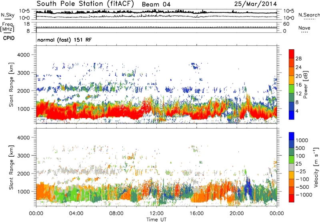Click the 'CPID' label

point(9,38)
